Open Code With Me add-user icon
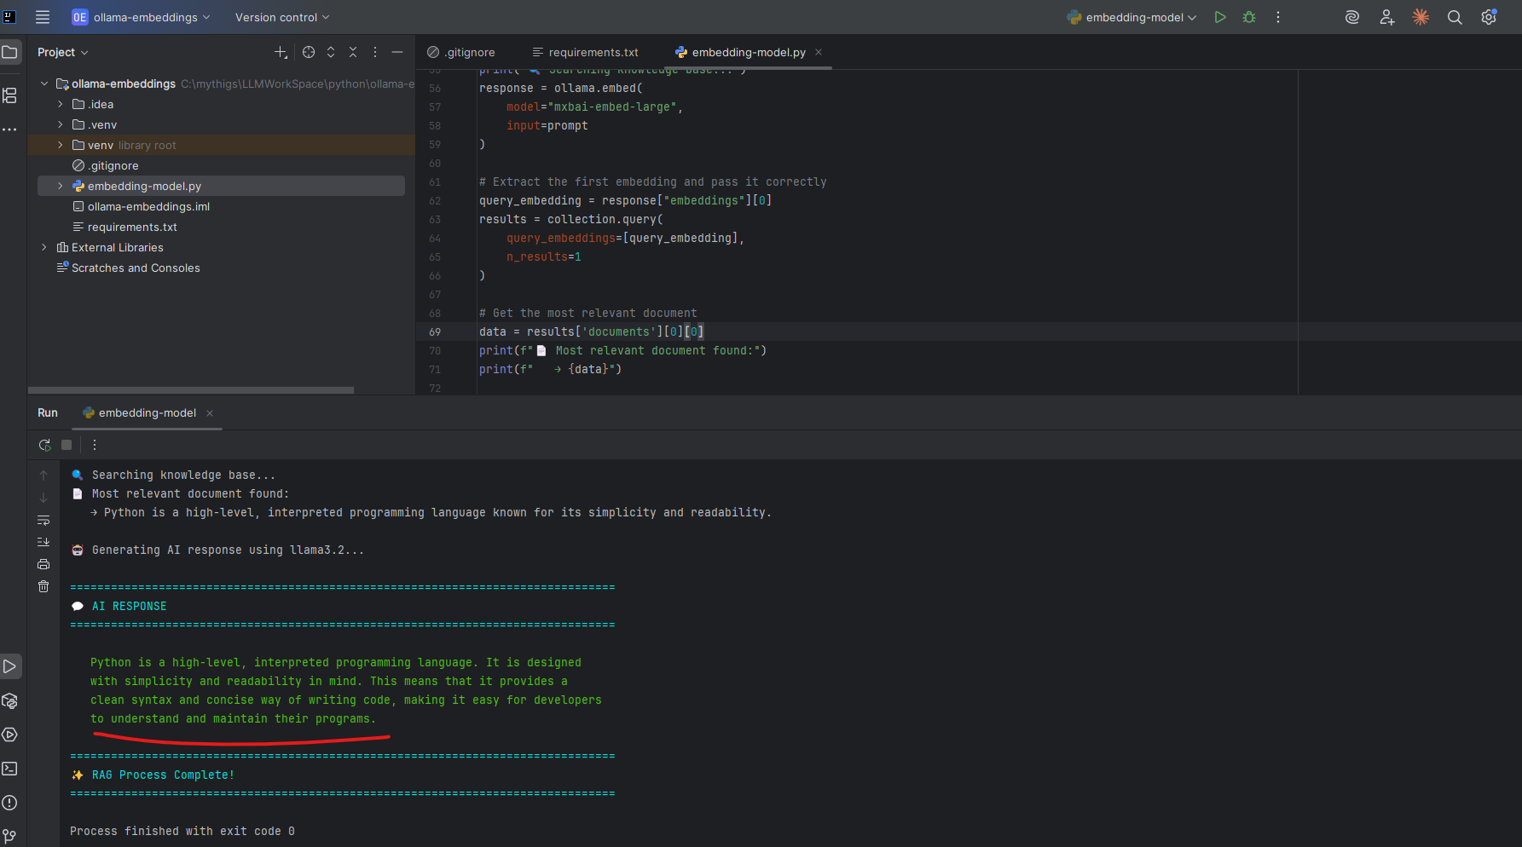 click(1387, 17)
